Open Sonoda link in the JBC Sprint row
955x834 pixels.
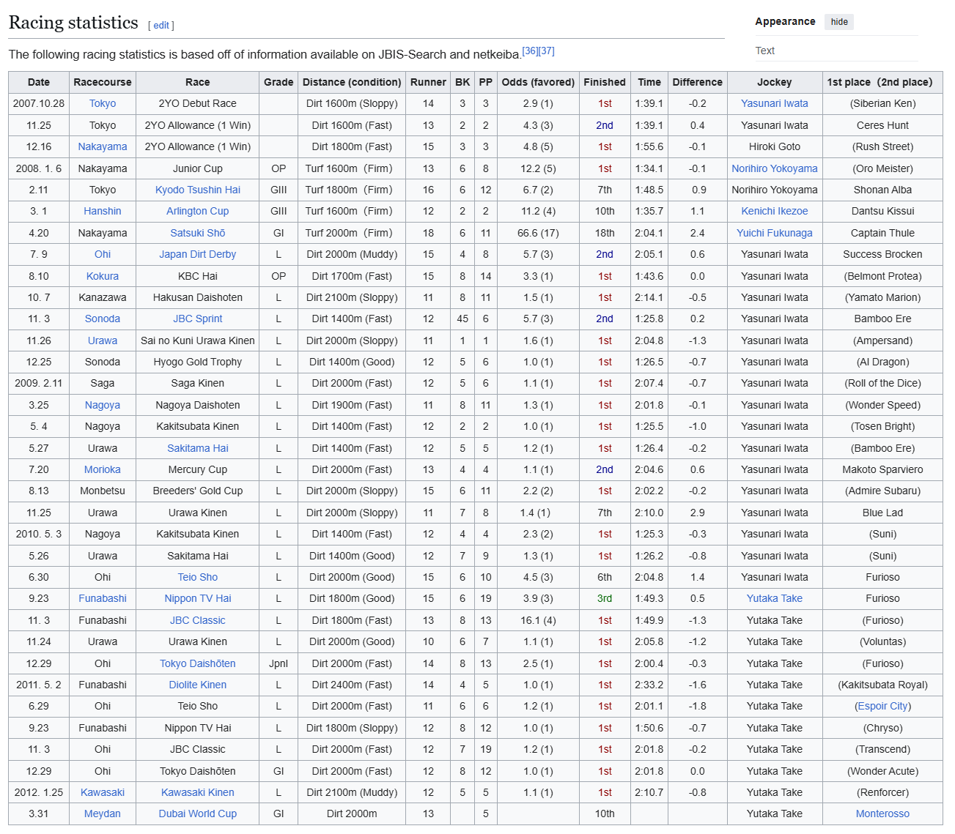103,319
